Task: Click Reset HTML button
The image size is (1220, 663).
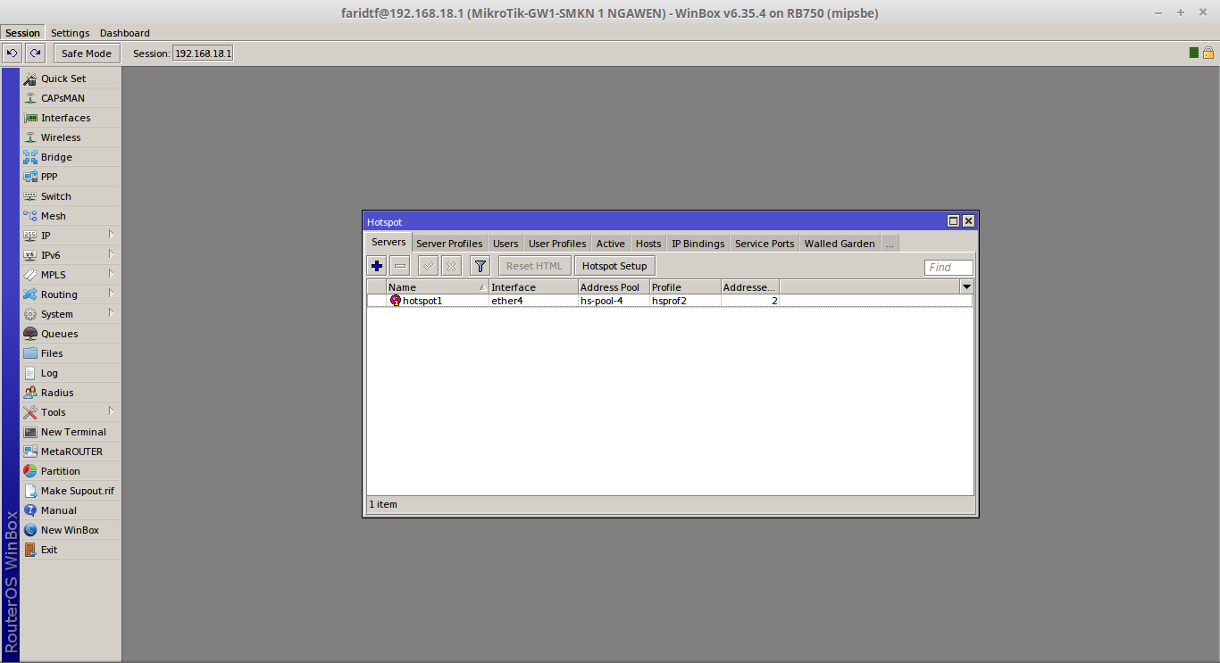Action: (x=534, y=266)
